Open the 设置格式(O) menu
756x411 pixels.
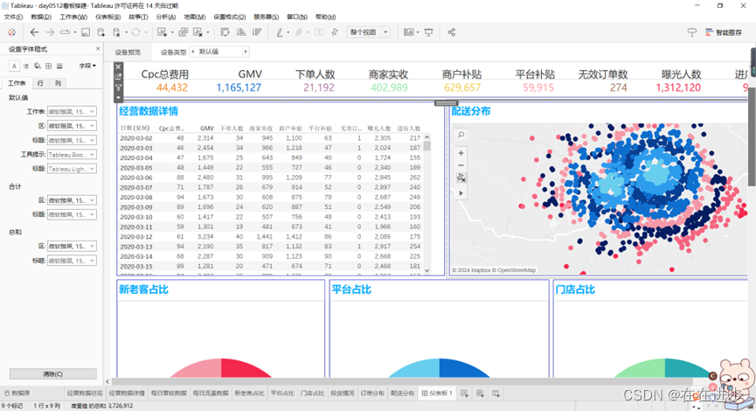(230, 17)
